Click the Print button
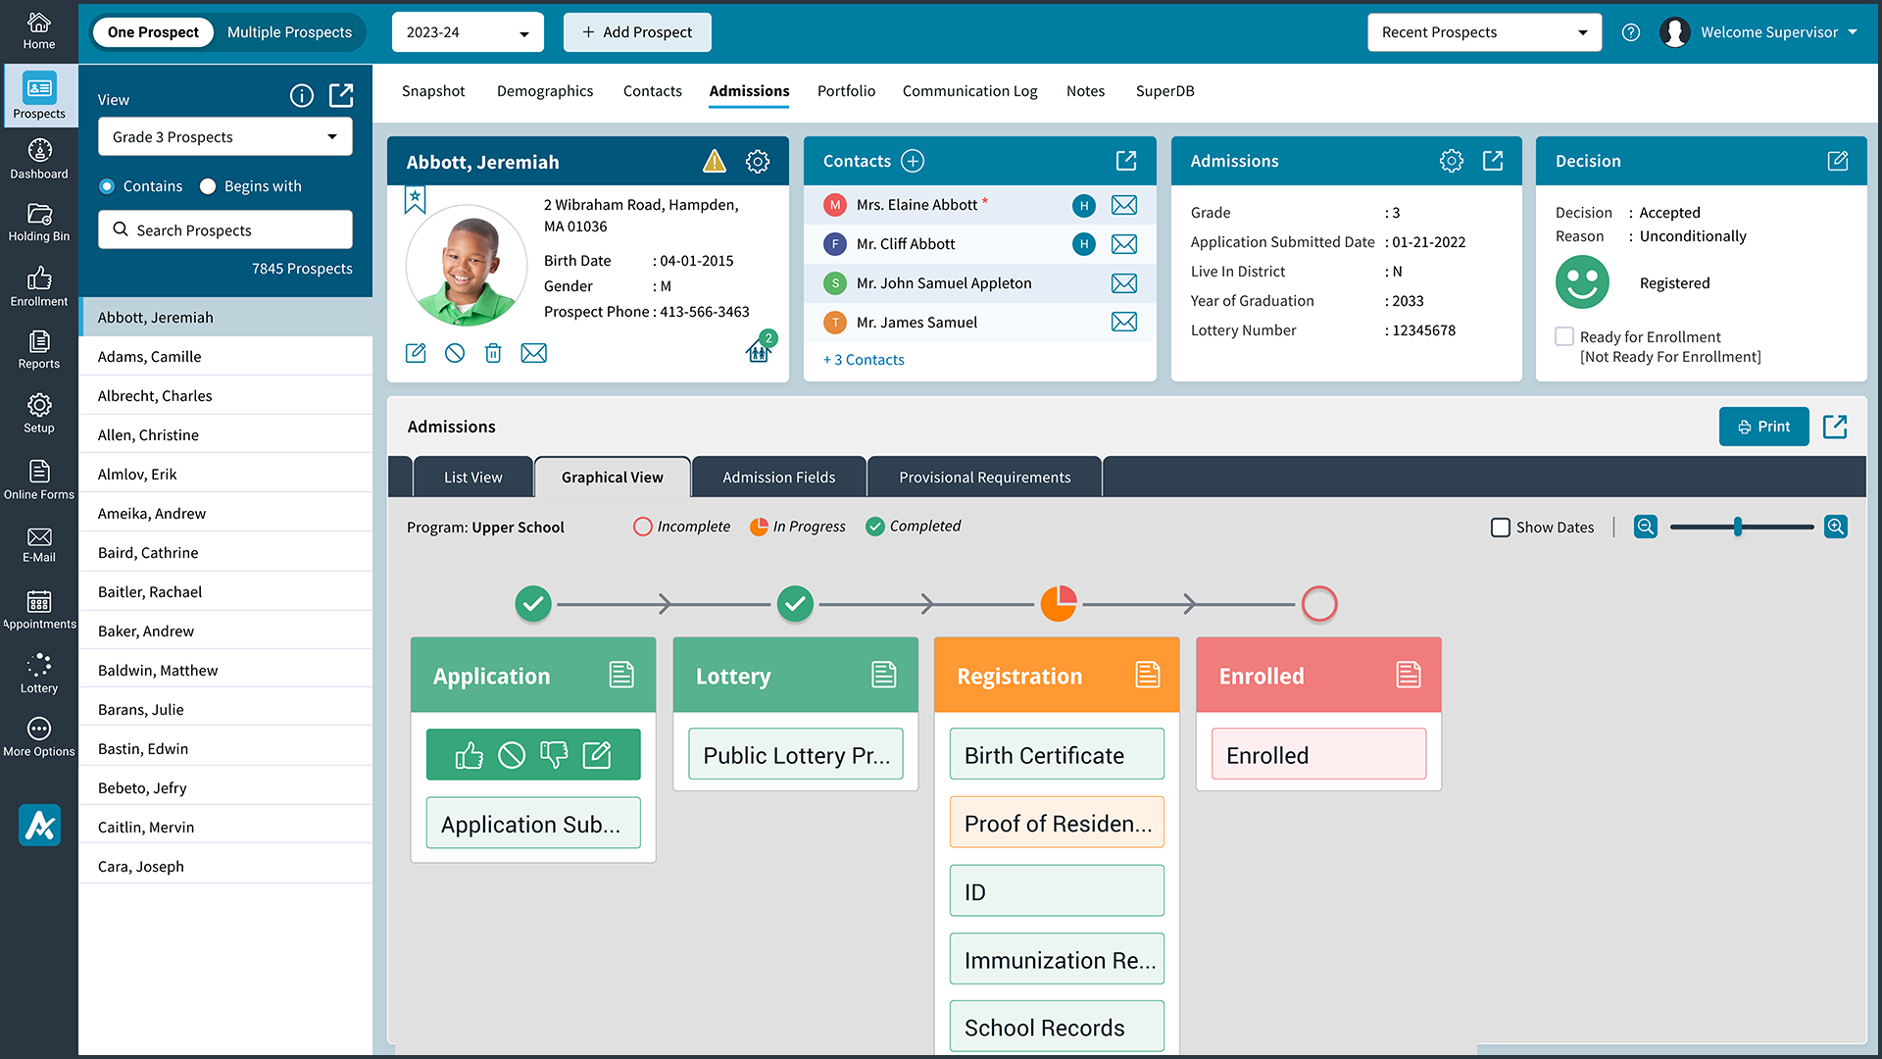Image resolution: width=1882 pixels, height=1059 pixels. [x=1762, y=427]
